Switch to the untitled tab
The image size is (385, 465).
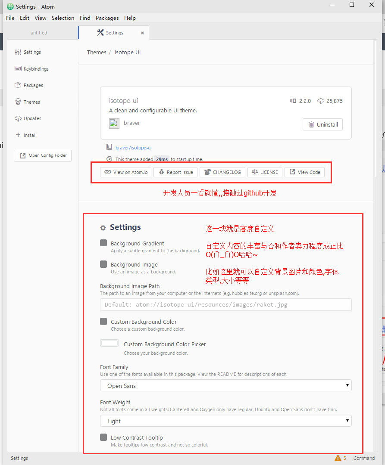[x=39, y=32]
